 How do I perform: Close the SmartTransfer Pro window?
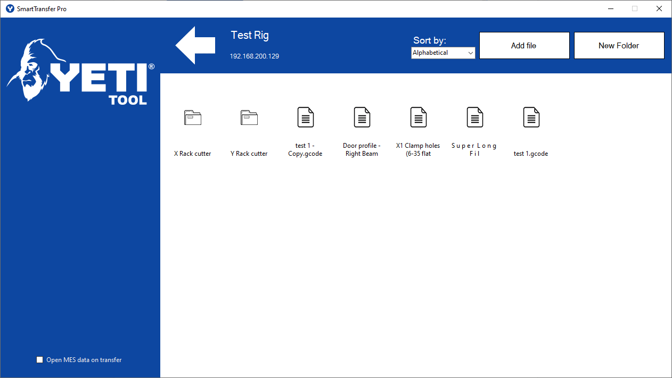[659, 9]
